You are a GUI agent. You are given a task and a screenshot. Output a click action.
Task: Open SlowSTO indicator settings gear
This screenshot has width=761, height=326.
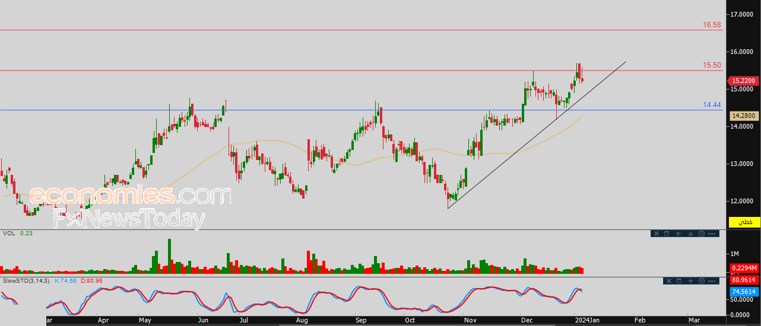[x=702, y=281]
